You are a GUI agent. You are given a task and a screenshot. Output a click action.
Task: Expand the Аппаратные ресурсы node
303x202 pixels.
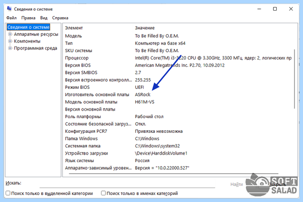click(10, 34)
